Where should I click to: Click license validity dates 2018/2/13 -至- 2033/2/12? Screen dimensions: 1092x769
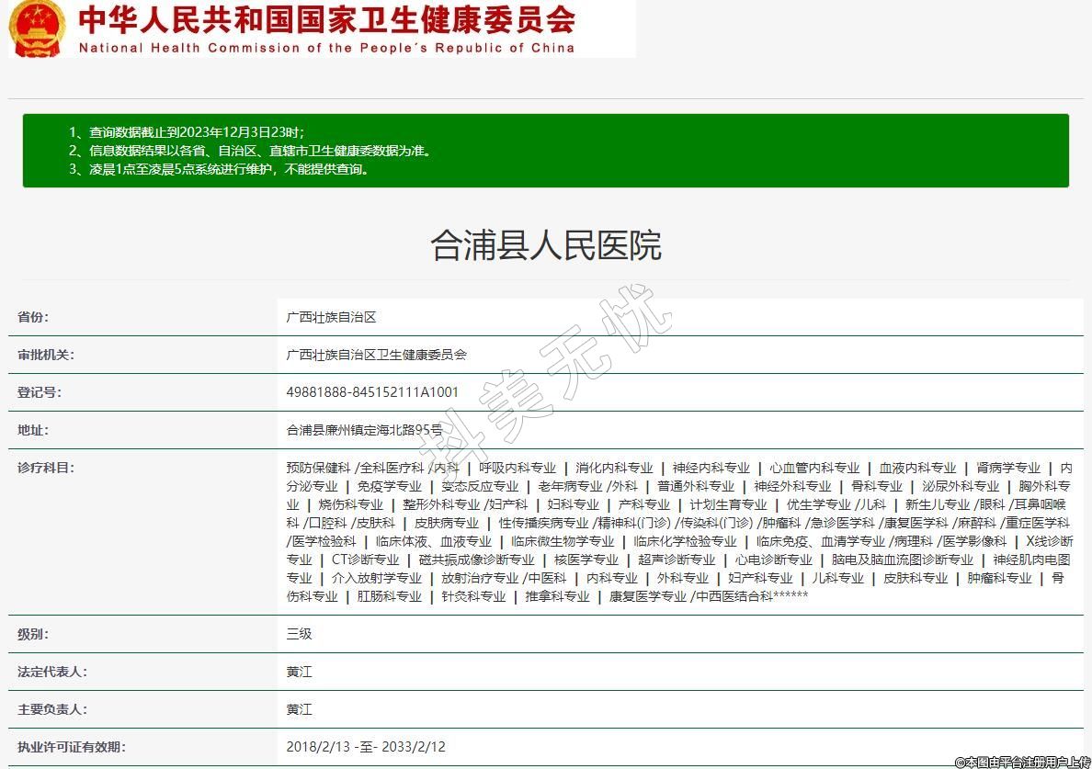click(366, 747)
